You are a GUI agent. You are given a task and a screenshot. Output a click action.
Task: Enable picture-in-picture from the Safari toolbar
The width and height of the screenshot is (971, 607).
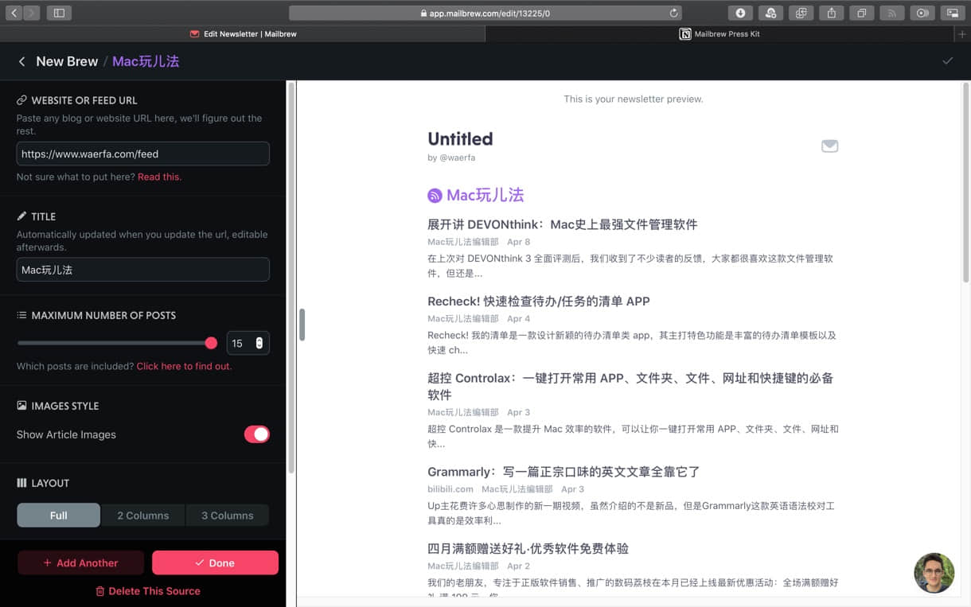[952, 13]
